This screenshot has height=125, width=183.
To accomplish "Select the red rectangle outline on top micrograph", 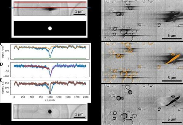I will (50, 5).
